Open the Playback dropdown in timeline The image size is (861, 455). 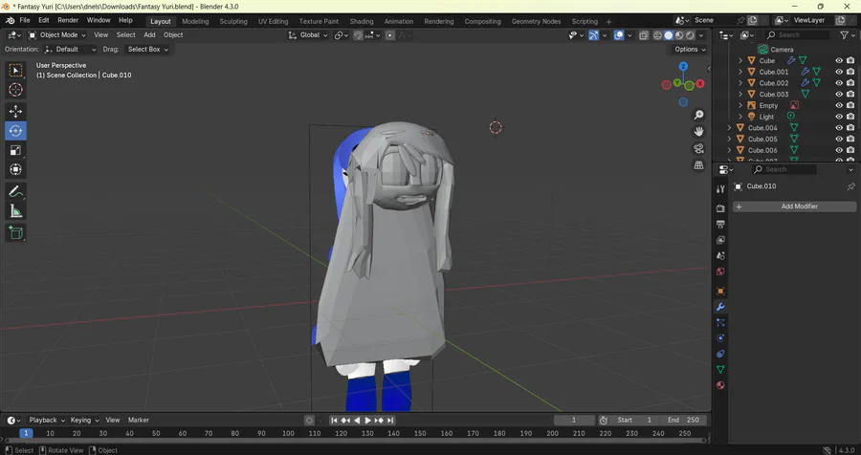[47, 421]
